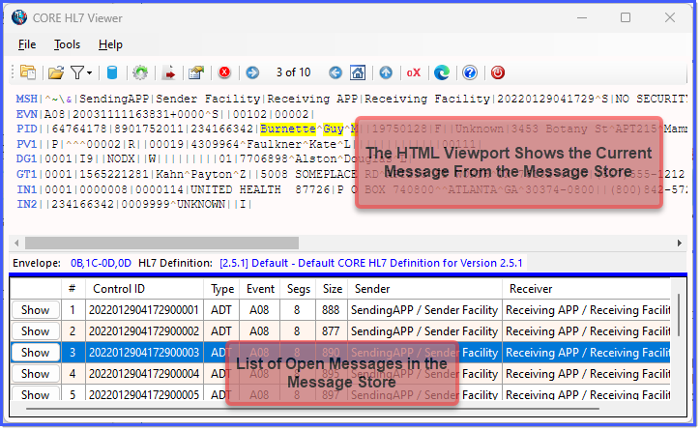The width and height of the screenshot is (700, 430).
Task: Click Show button for message 1
Action: tap(36, 310)
